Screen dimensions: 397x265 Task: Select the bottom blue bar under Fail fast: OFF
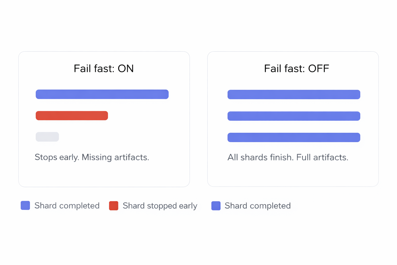294,137
